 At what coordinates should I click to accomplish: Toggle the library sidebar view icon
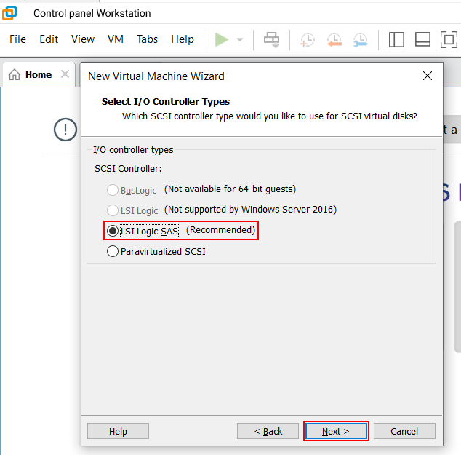[396, 39]
